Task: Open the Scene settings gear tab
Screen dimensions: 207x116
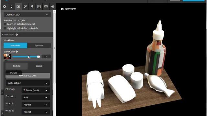Action: tap(5, 6)
